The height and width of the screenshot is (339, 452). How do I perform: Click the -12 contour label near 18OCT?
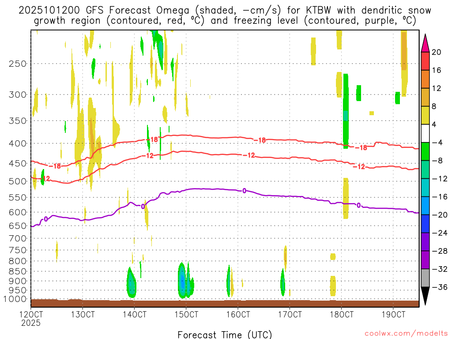click(359, 166)
